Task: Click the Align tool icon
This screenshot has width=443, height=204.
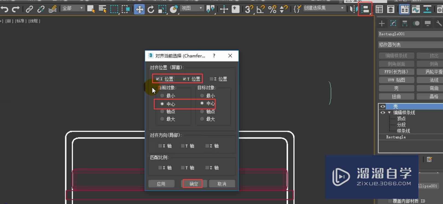Action: tap(365, 9)
